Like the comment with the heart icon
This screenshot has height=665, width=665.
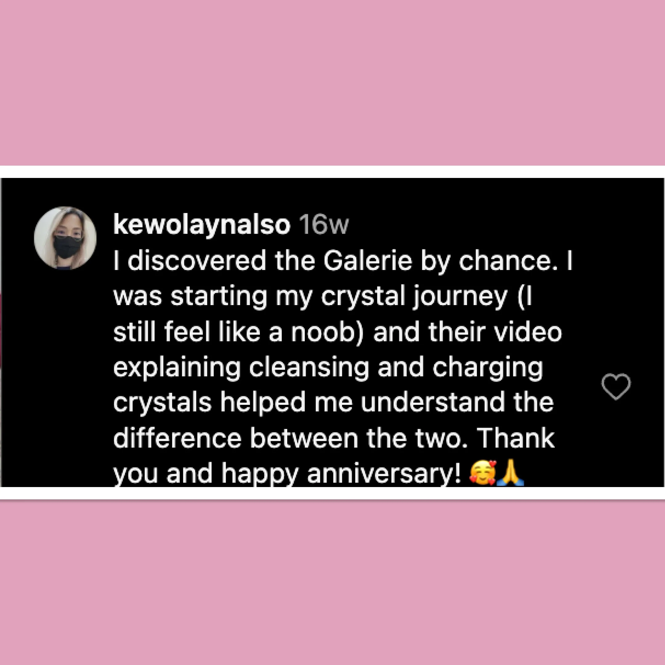[x=616, y=386]
